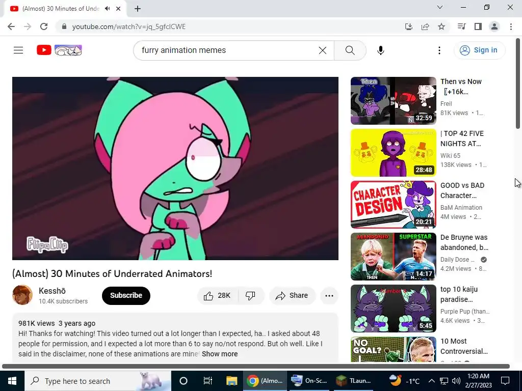522x391 pixels.
Task: Go back in browser
Action: (x=11, y=26)
